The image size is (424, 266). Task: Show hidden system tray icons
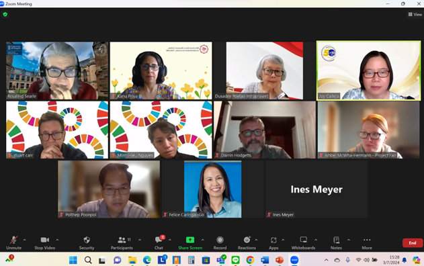click(x=327, y=260)
